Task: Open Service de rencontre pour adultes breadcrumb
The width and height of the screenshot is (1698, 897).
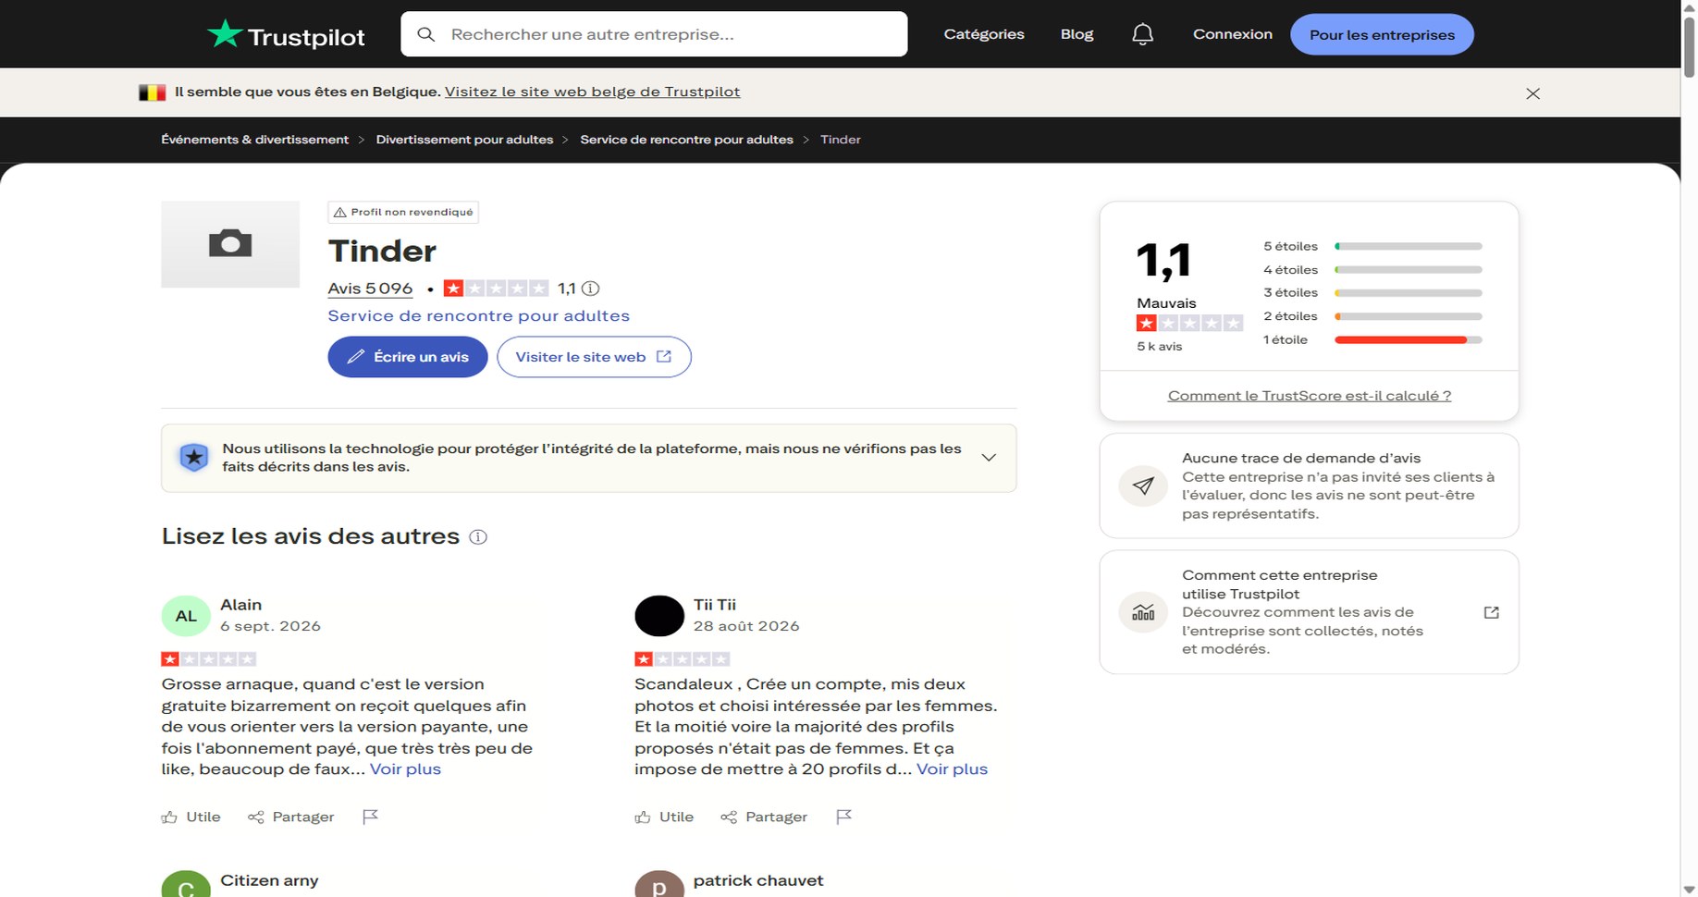Action: 686,140
